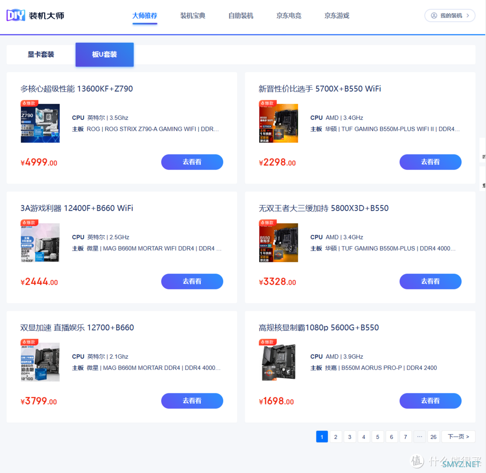Open the 5800X3D B550 product thumbnail
This screenshot has height=473, width=486.
(279, 243)
